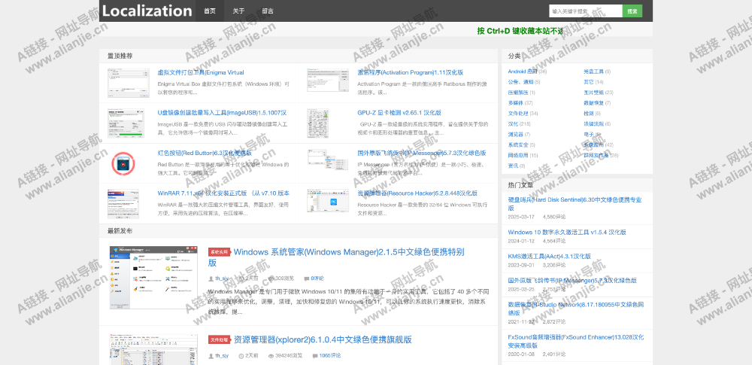Screen dimensions: 752x365
Task: Open the 1065评论 comments link
Action: [x=330, y=356]
